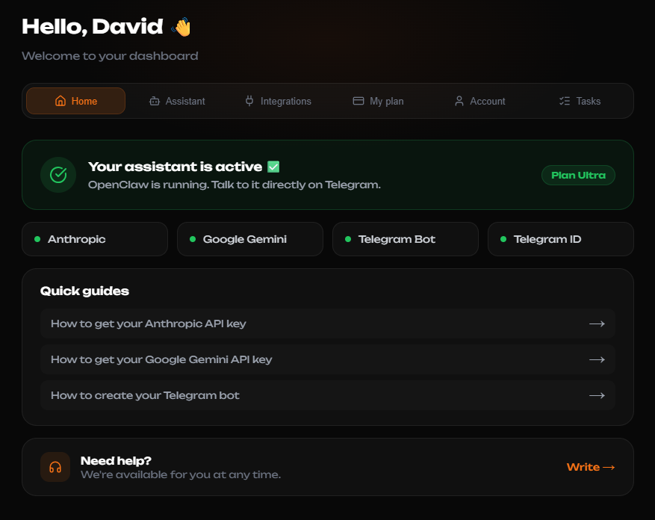Open the Integrations tab
This screenshot has width=655, height=520.
[x=279, y=101]
